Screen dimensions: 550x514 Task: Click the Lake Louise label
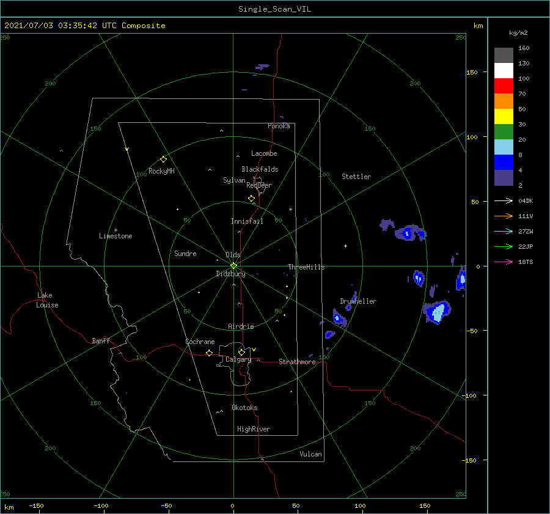[x=47, y=300]
